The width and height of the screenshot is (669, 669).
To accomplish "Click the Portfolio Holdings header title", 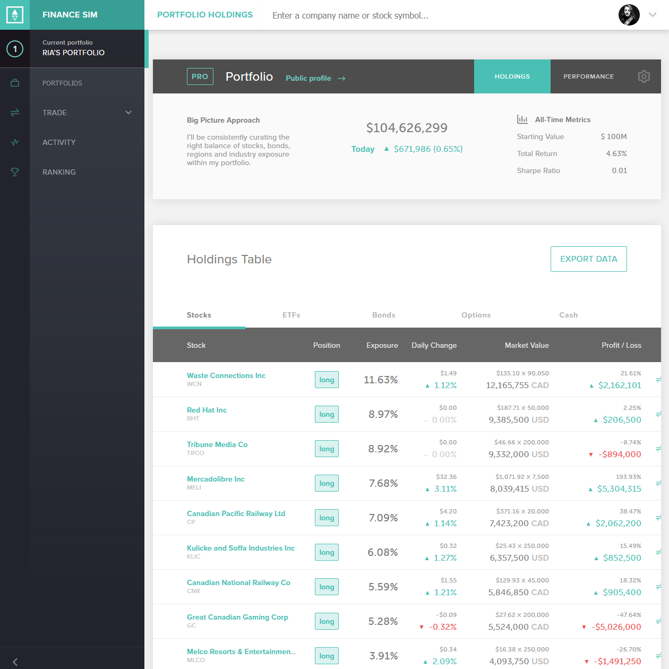I will click(205, 15).
